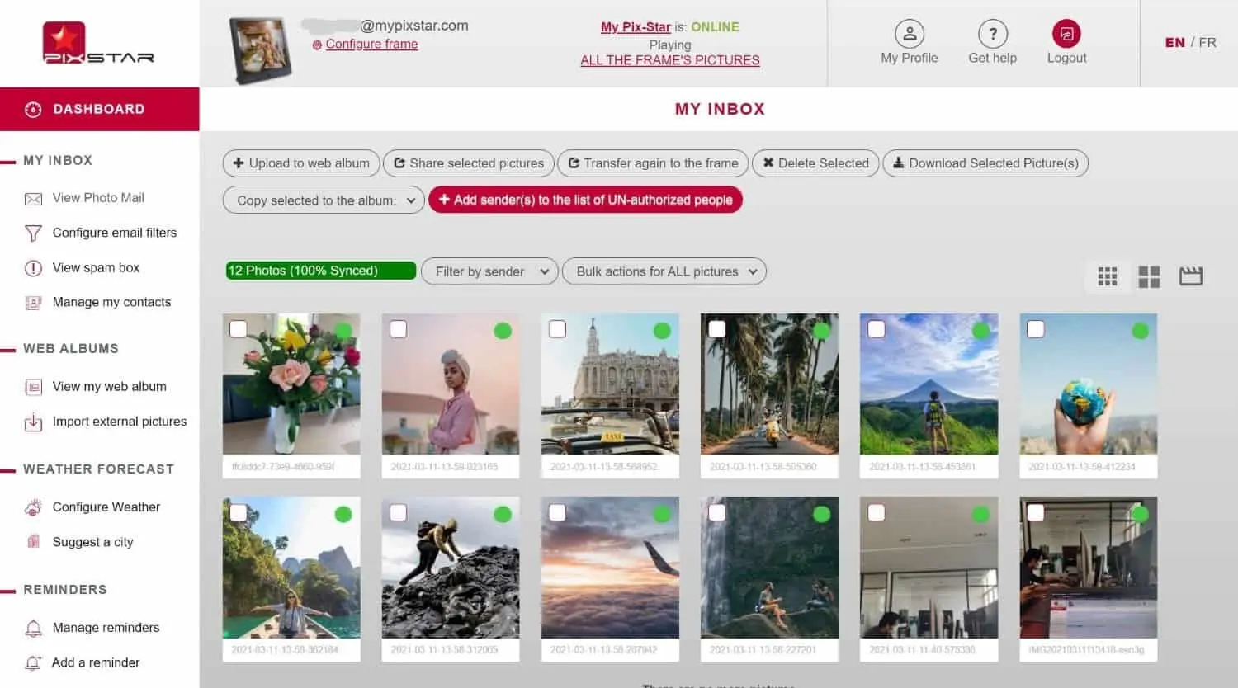Switch to small grid view icon
The image size is (1238, 688).
[x=1108, y=276]
